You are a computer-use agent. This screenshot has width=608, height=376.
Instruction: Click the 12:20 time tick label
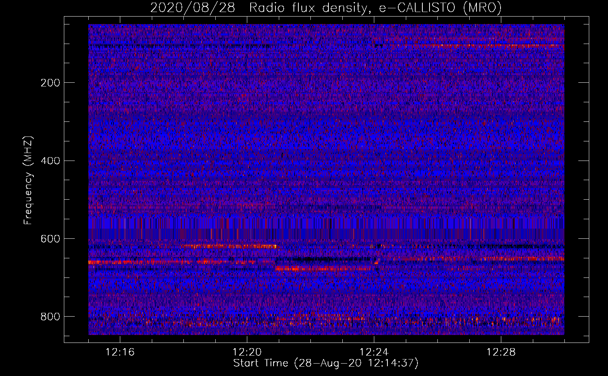tap(247, 352)
